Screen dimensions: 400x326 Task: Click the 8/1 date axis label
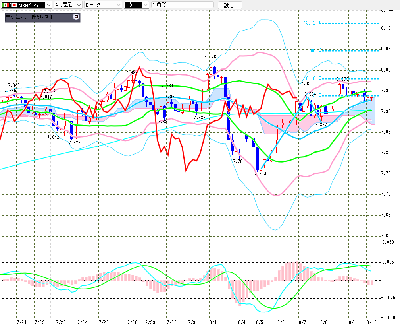tap(213, 322)
